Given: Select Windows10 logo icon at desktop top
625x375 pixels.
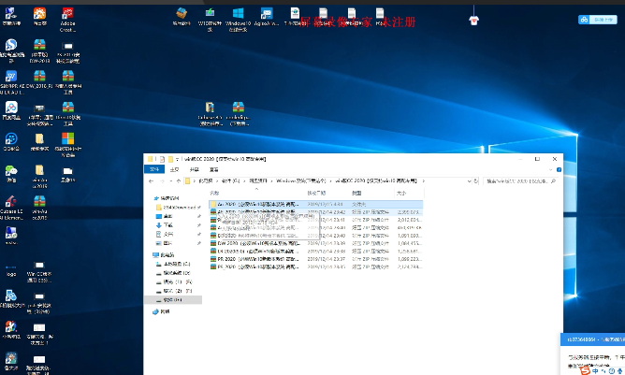Looking at the screenshot, I should [238, 19].
